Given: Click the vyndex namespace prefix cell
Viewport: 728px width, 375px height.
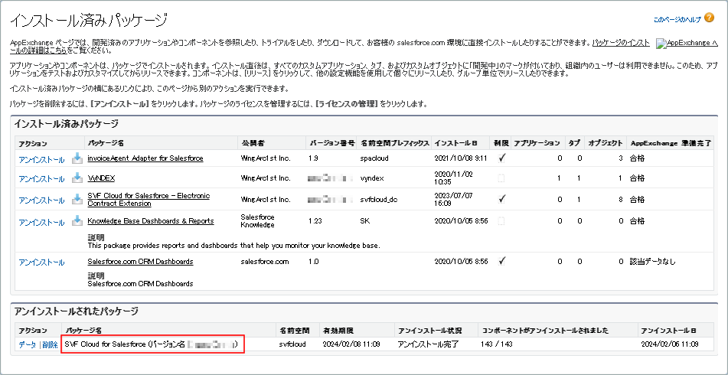Looking at the screenshot, I should (x=371, y=178).
